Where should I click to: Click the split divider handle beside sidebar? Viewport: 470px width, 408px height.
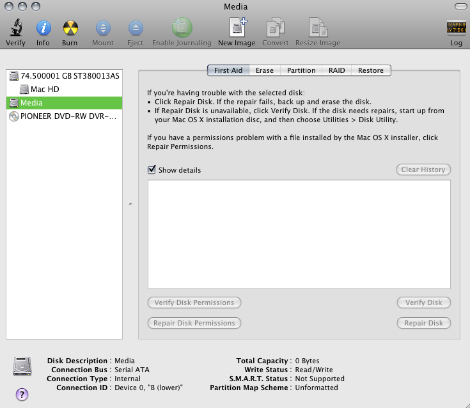pos(130,204)
